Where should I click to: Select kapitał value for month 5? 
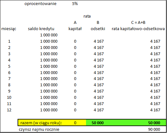tap(75, 66)
